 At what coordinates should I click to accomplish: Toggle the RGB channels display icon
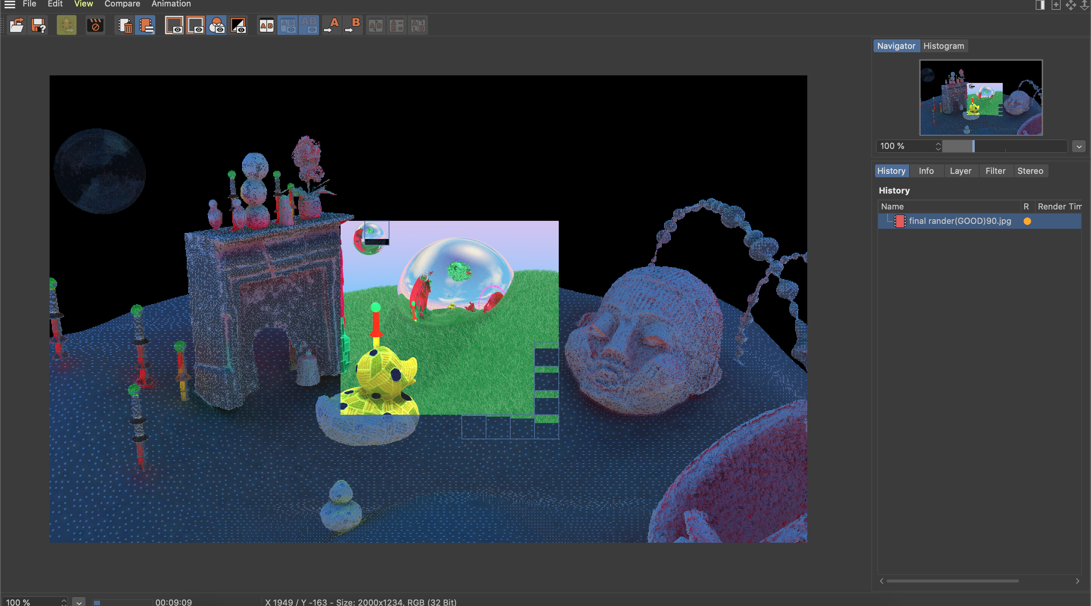(x=217, y=25)
